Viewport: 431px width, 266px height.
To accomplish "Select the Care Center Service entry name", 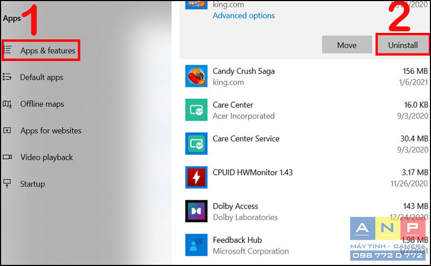I will tap(246, 139).
